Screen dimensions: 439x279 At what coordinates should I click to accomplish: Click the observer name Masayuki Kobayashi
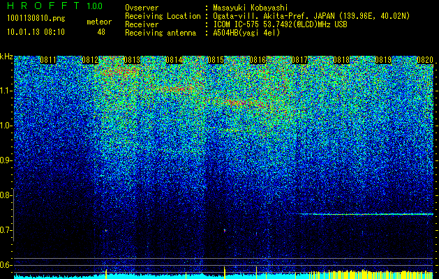click(x=251, y=8)
